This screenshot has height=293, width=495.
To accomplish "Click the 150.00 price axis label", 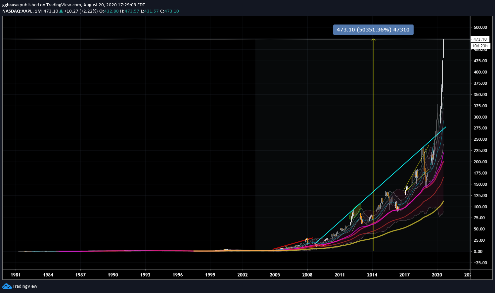I will tap(480, 184).
